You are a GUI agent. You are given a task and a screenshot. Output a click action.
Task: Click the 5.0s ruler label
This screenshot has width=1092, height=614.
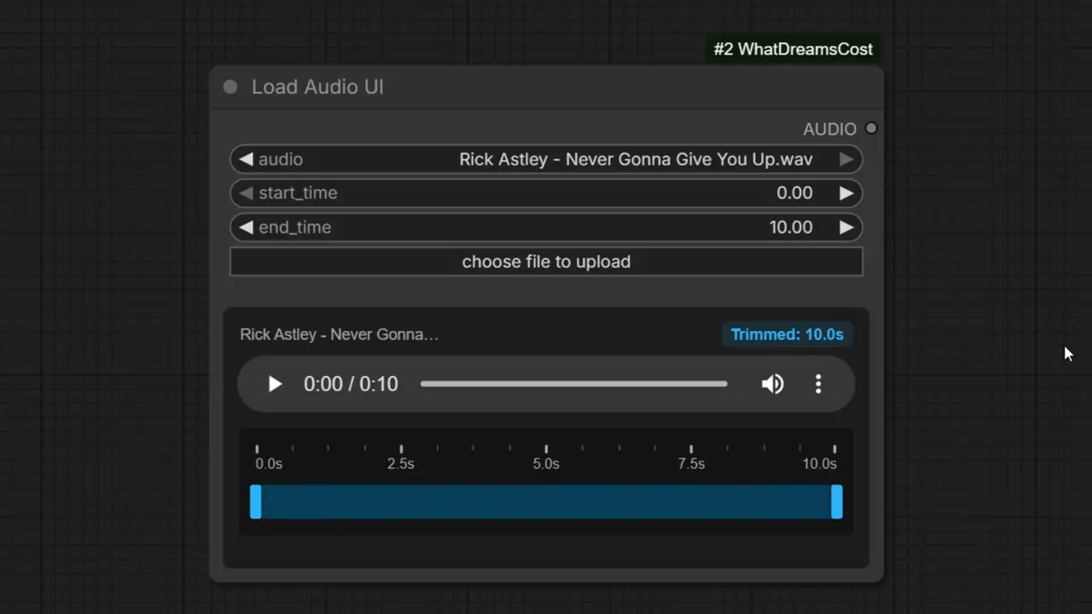point(546,464)
